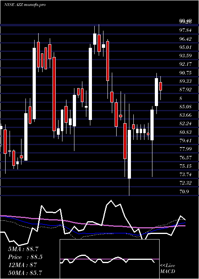Click the 87.92 price axis label
The width and height of the screenshot is (199, 279).
tap(185, 90)
